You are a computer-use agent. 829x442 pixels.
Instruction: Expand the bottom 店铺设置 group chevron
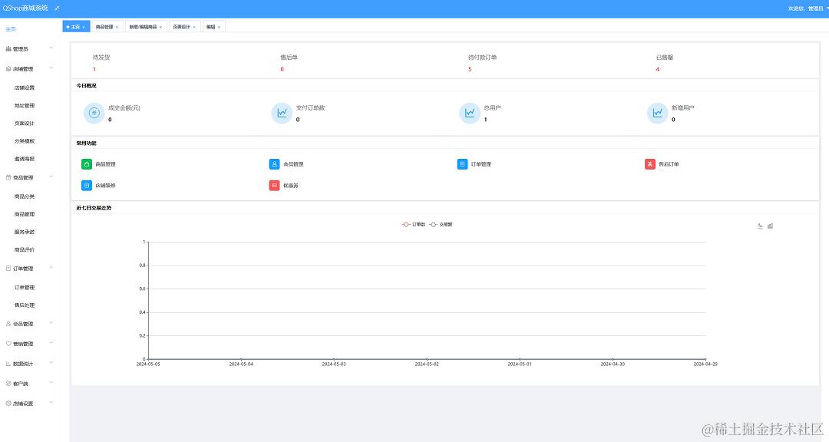point(51,403)
